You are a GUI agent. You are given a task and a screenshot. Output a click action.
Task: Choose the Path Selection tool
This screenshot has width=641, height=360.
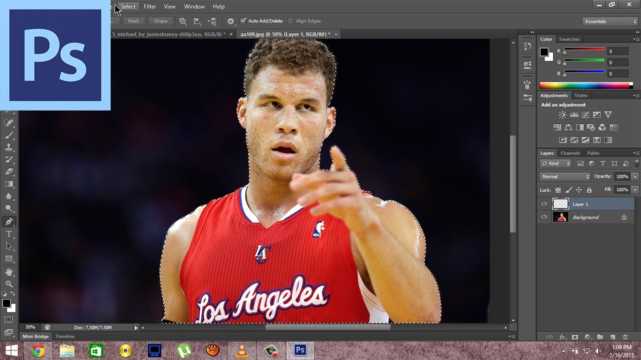tap(9, 246)
